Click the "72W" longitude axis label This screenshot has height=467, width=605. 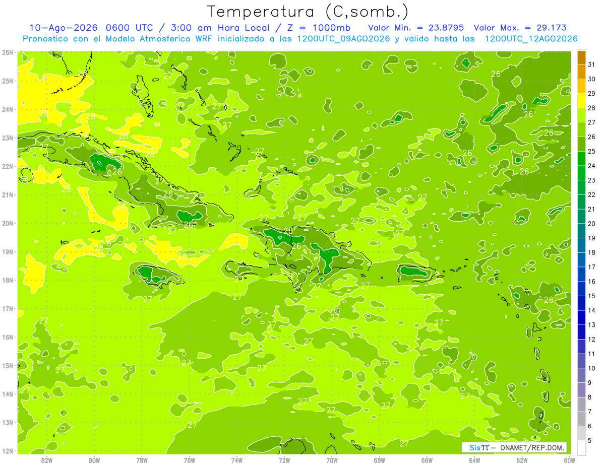(284, 460)
